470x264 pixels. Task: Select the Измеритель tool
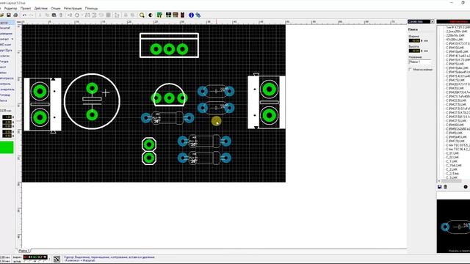pos(7,89)
